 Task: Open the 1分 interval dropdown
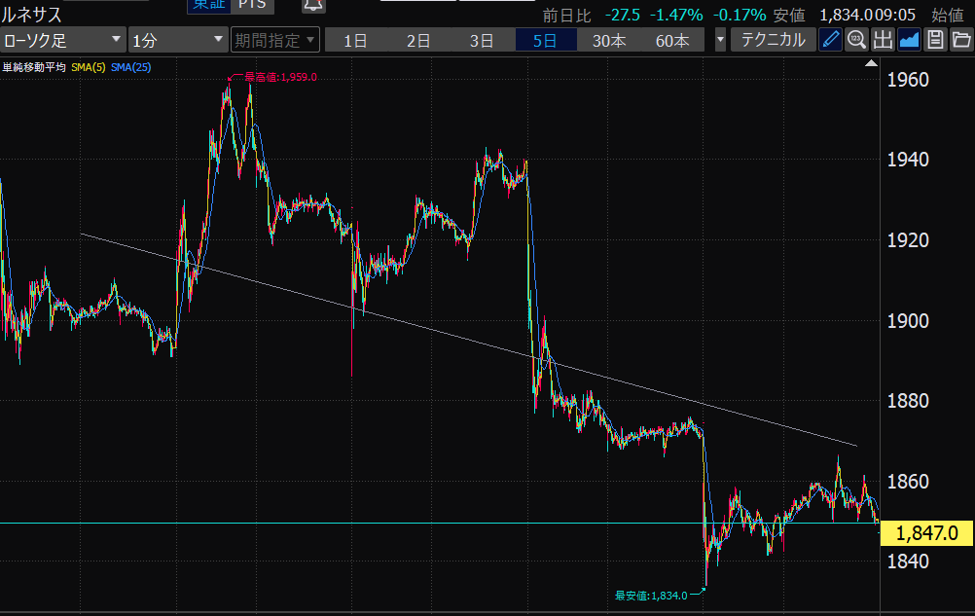(x=178, y=41)
